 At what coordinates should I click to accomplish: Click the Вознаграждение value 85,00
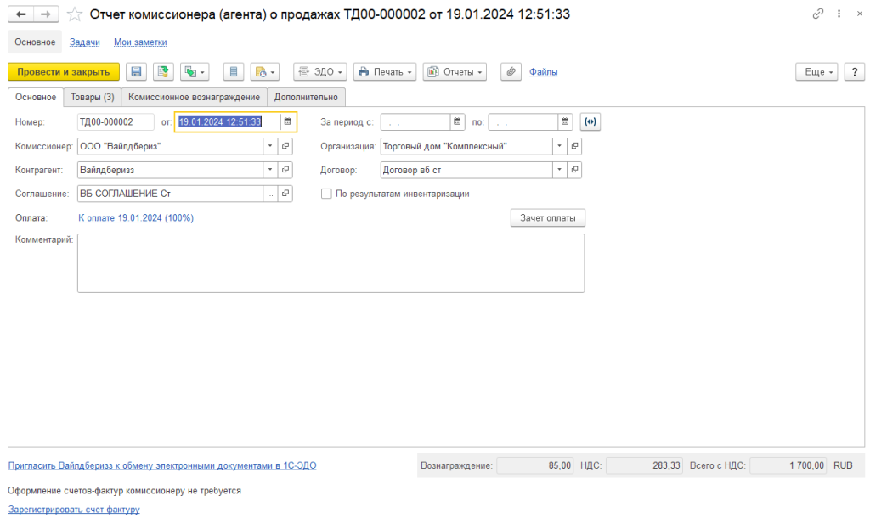click(535, 466)
